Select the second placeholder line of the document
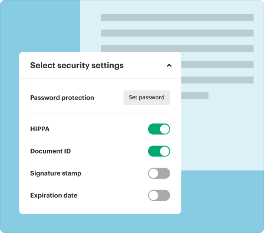The height and width of the screenshot is (233, 264). tap(177, 33)
